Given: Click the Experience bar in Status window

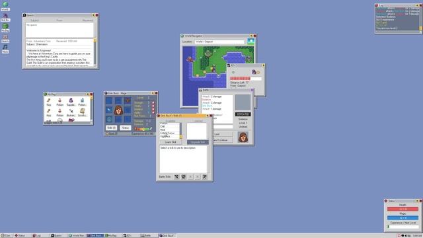Looking at the screenshot, I should (403, 227).
